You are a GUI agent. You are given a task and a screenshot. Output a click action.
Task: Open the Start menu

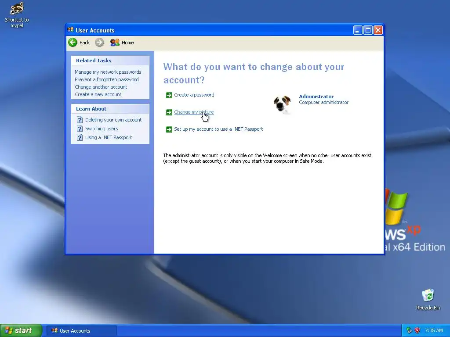tap(21, 330)
